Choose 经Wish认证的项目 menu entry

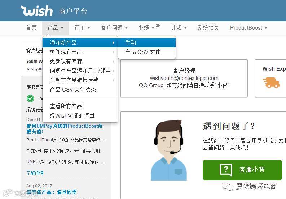72,115
